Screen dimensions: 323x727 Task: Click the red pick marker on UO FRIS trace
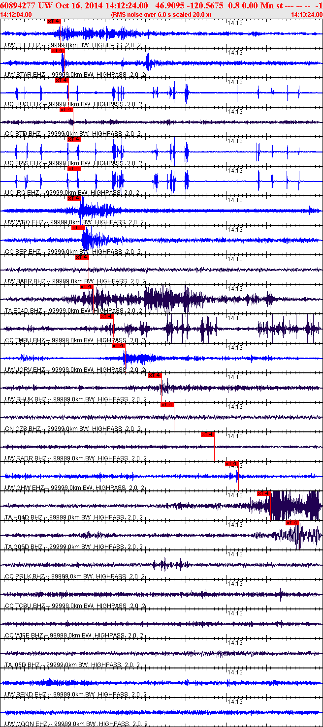[x=74, y=139]
